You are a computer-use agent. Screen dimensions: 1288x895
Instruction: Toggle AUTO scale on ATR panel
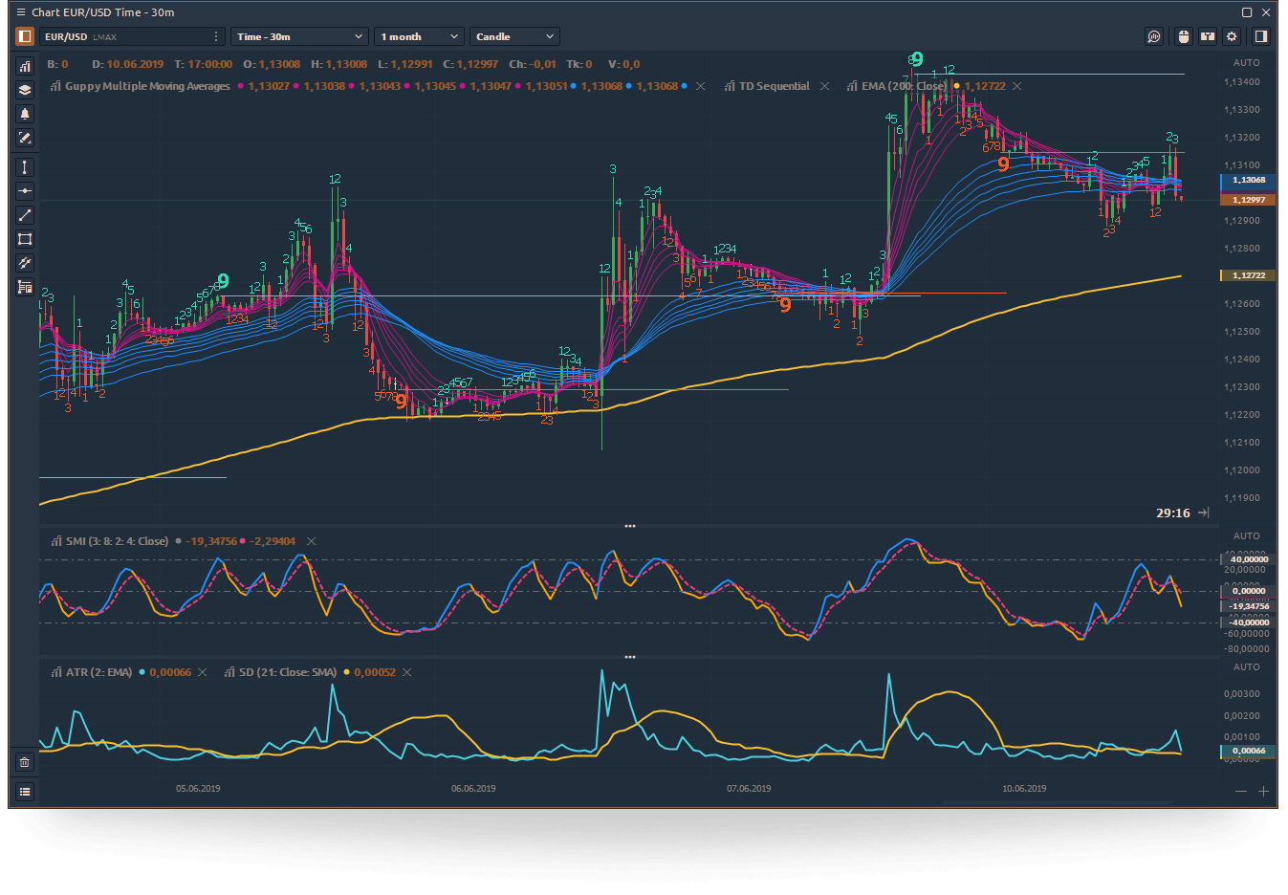(x=1246, y=667)
